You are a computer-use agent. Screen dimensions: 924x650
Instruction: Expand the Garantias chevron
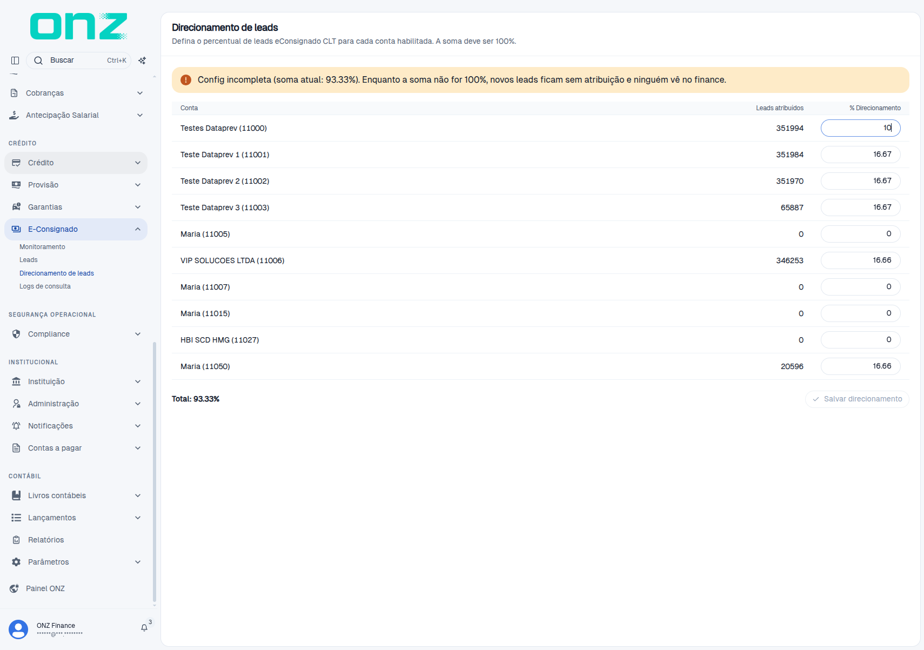(x=138, y=207)
